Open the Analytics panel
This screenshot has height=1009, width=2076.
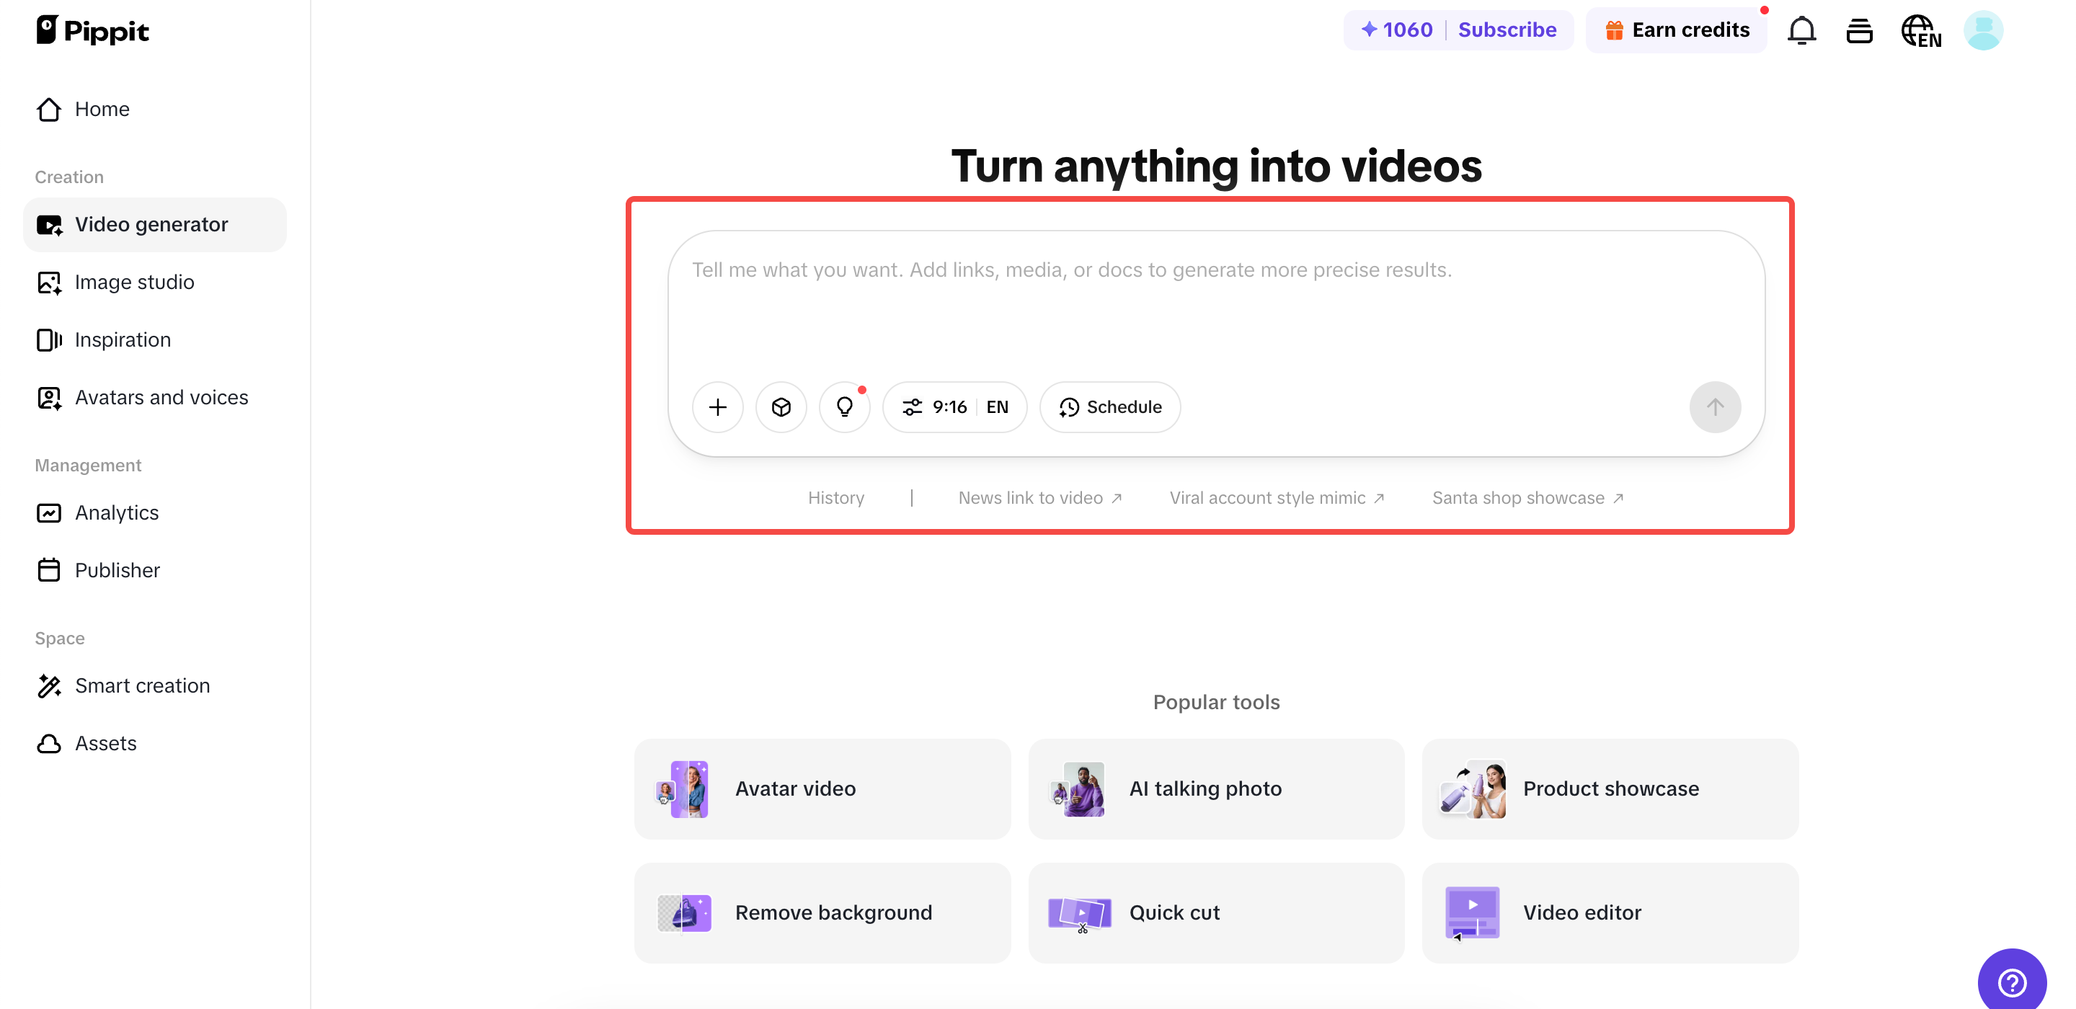pyautogui.click(x=116, y=512)
